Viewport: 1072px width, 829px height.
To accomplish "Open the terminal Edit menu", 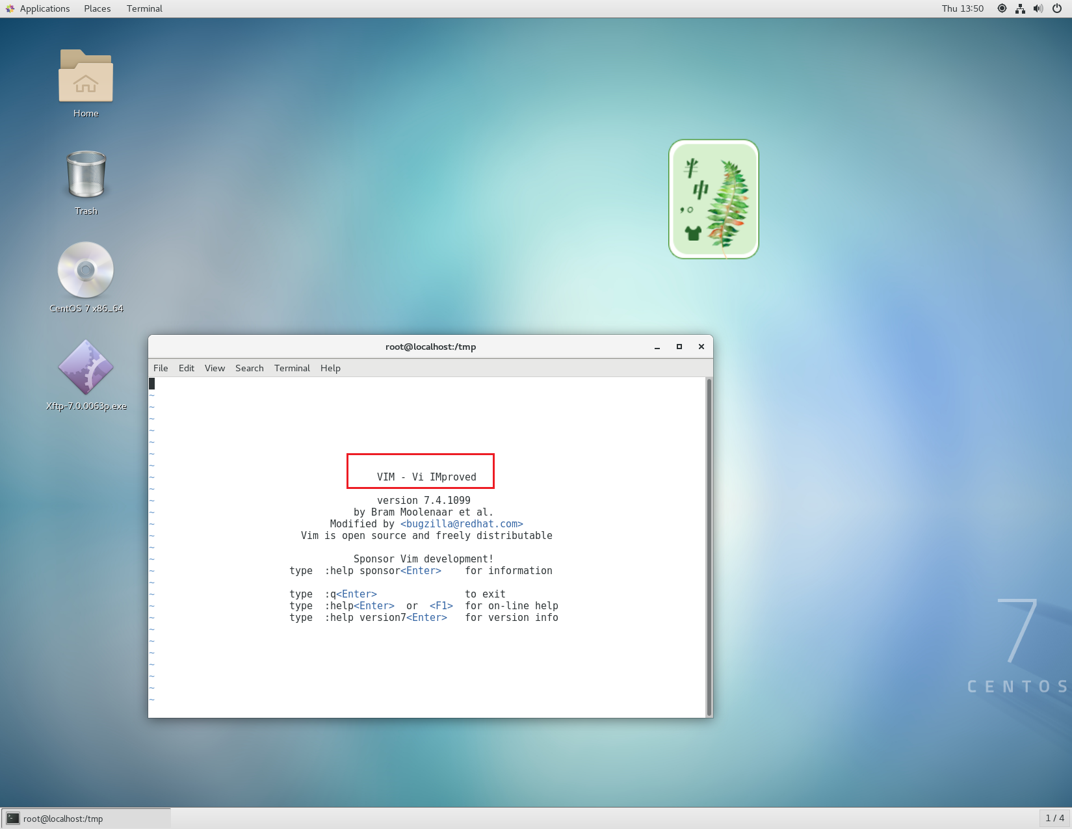I will coord(187,368).
